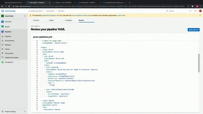Click the organization breadcrumb link

click(x=36, y=11)
